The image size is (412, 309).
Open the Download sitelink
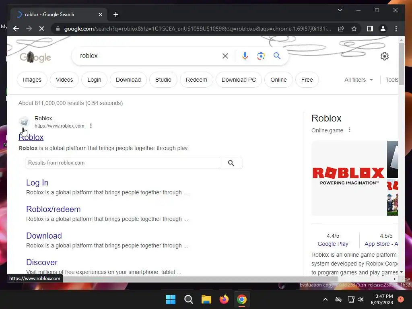pyautogui.click(x=44, y=236)
